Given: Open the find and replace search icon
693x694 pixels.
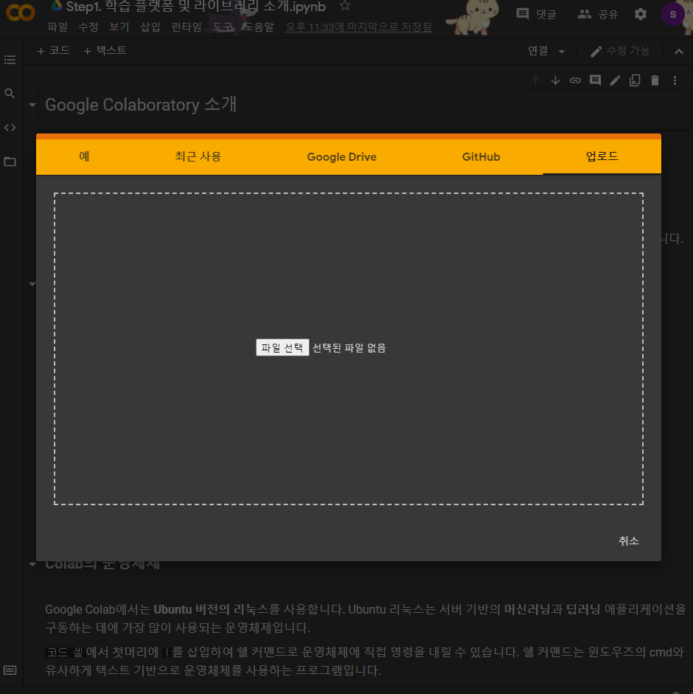Looking at the screenshot, I should coord(10,94).
